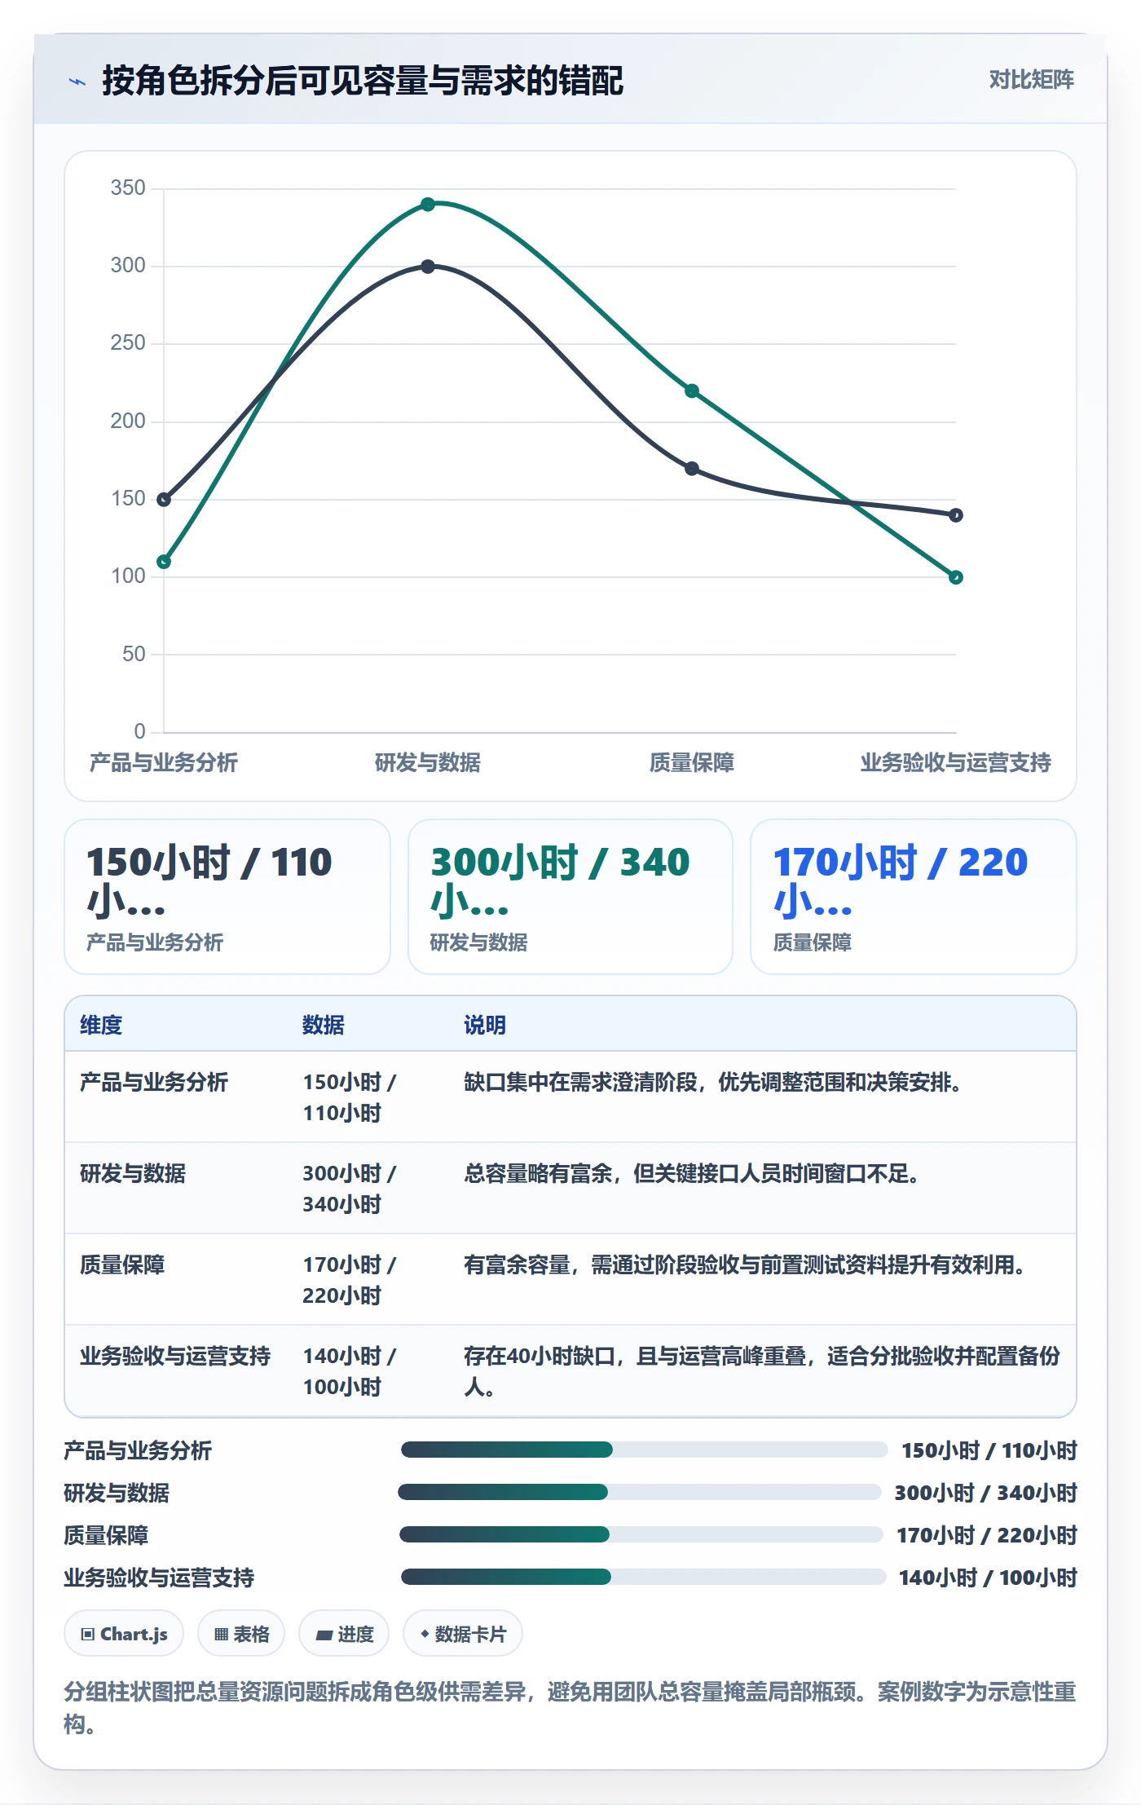
Task: Click the green data point at 220
Action: pyautogui.click(x=692, y=391)
